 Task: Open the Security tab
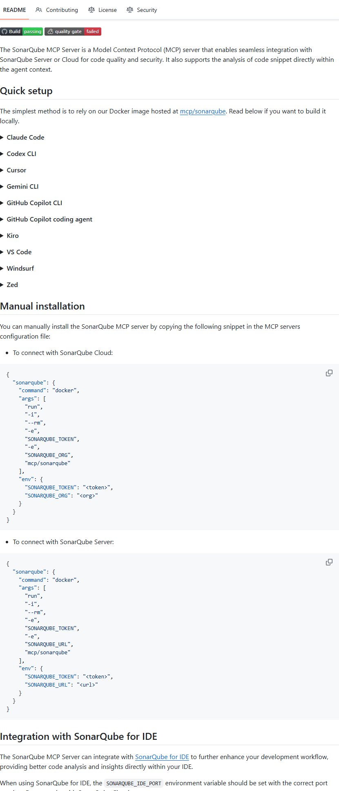coord(142,10)
